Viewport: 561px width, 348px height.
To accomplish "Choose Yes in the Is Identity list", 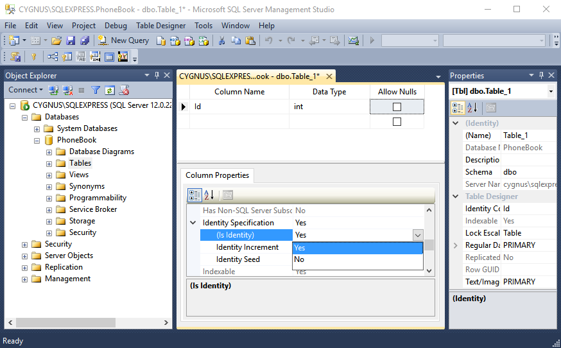I will (358, 248).
